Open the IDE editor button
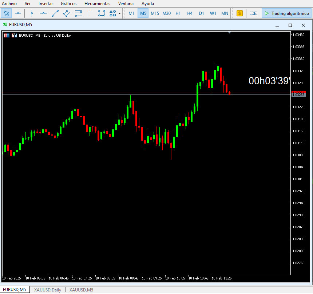Image resolution: width=313 pixels, height=294 pixels. click(x=253, y=13)
